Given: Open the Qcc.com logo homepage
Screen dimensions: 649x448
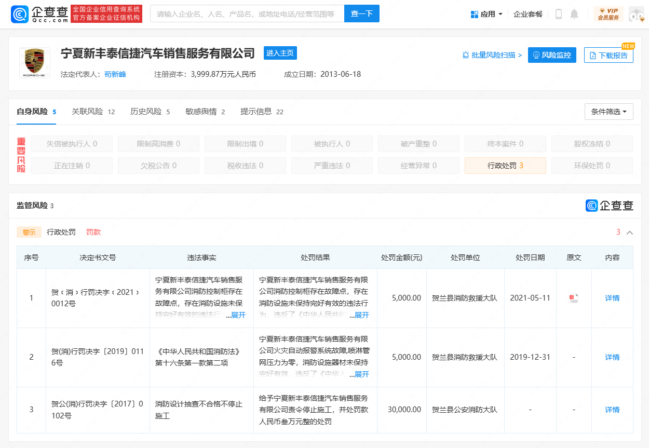Looking at the screenshot, I should 39,14.
